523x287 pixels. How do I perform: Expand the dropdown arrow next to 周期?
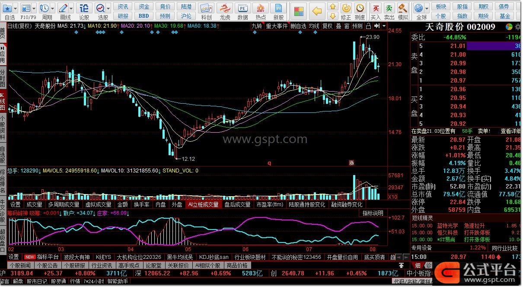[x=52, y=8]
